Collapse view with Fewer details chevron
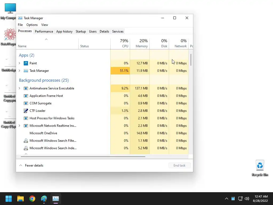Screen dimensions: 273x205 click(21, 165)
